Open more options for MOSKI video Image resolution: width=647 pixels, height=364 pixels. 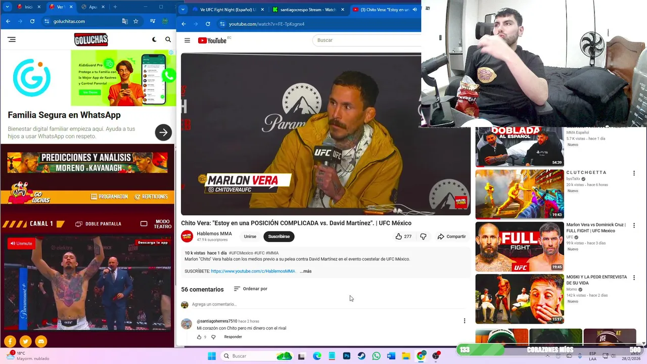pos(634,278)
